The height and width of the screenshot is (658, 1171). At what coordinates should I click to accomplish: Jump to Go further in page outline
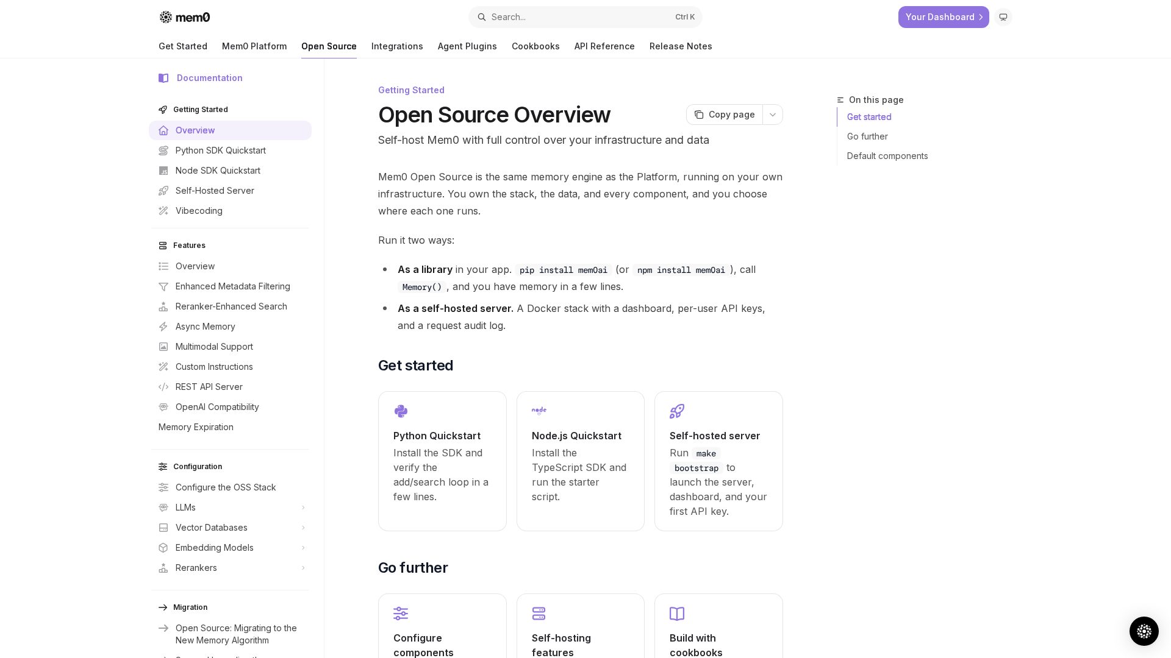coord(867,136)
